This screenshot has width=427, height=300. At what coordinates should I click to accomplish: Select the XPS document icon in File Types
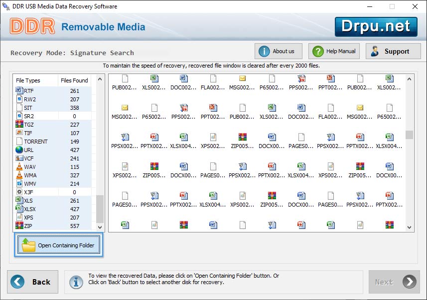[19, 217]
